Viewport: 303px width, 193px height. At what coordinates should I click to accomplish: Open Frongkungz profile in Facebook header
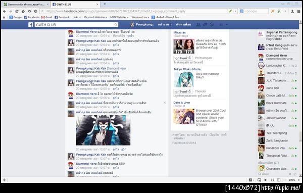point(142,24)
